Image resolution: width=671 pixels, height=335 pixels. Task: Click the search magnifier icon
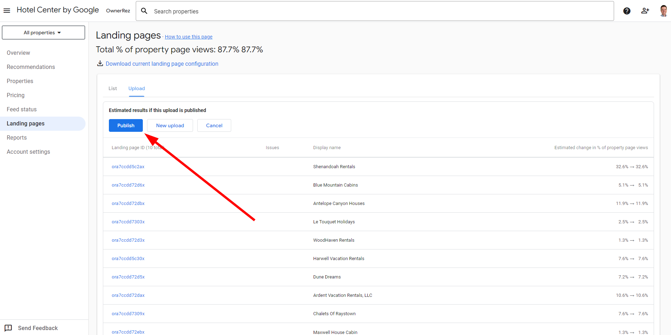pos(144,11)
